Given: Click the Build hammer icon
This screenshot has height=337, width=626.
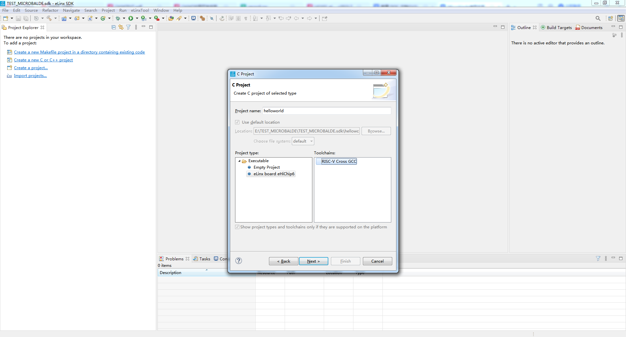Looking at the screenshot, I should point(49,19).
